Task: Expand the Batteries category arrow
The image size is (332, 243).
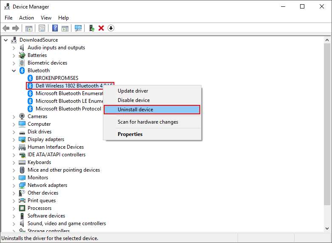Action: (14, 56)
